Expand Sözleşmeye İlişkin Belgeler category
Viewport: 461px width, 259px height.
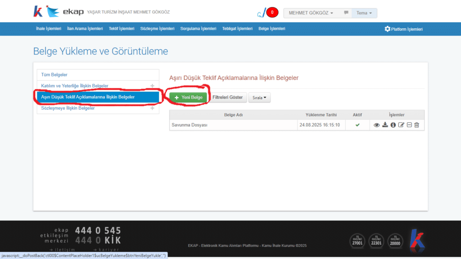pyautogui.click(x=152, y=108)
